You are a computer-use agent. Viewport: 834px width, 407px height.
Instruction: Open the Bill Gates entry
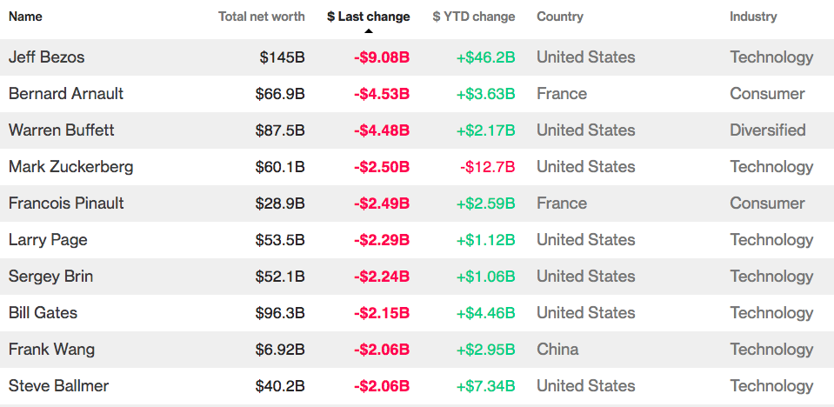(x=43, y=313)
